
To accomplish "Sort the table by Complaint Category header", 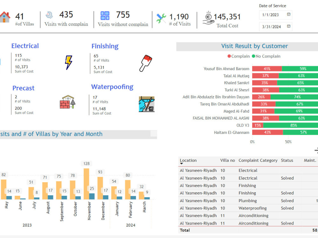I will pos(258,160).
